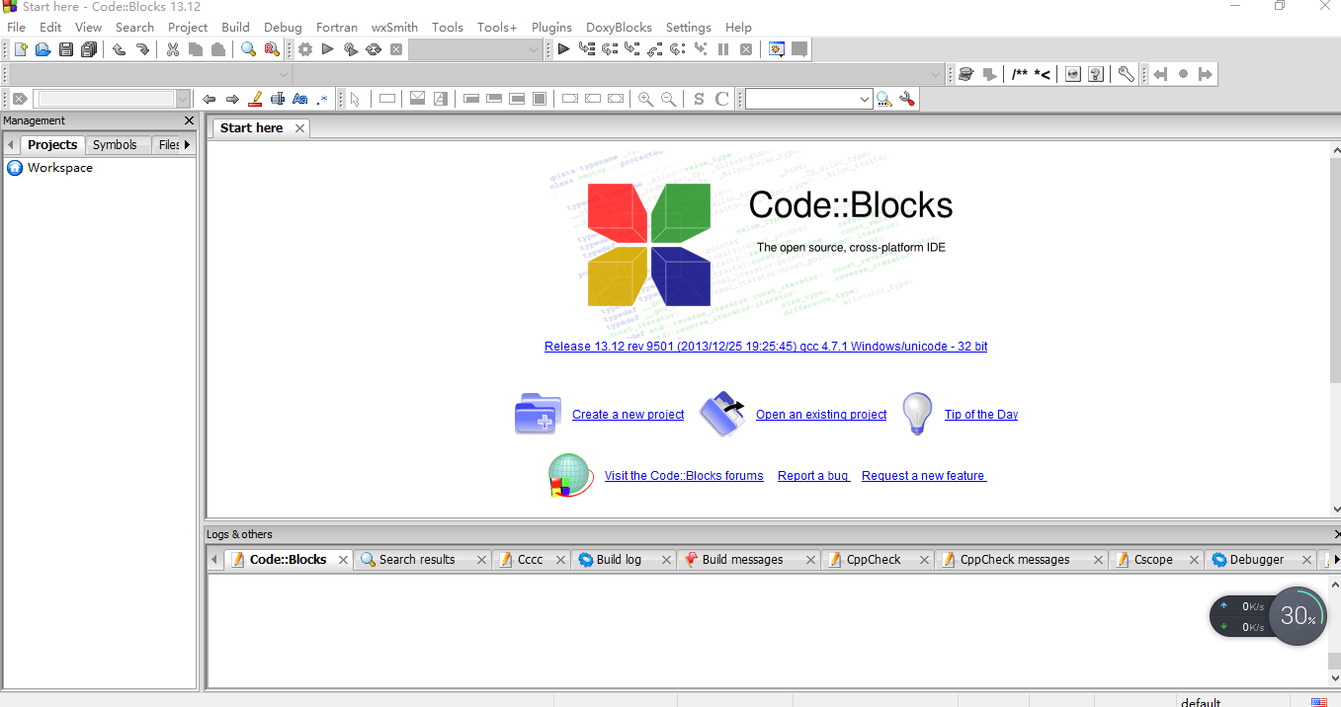Click the Create a new project link
Image resolution: width=1341 pixels, height=707 pixels.
(629, 415)
